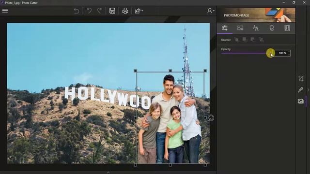Click the rotate handle beside the family cutout
This screenshot has width=310, height=174.
211,118
